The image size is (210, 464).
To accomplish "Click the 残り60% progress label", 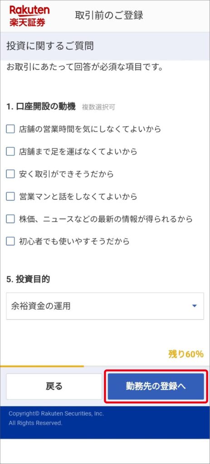I will point(186,354).
